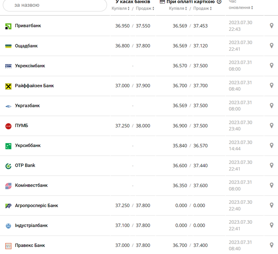Open the Ощадбанк location pin
The width and height of the screenshot is (278, 254).
pyautogui.click(x=272, y=46)
